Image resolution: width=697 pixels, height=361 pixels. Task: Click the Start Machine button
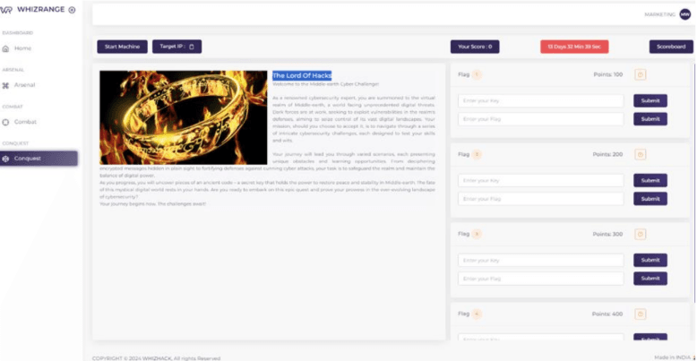[122, 47]
